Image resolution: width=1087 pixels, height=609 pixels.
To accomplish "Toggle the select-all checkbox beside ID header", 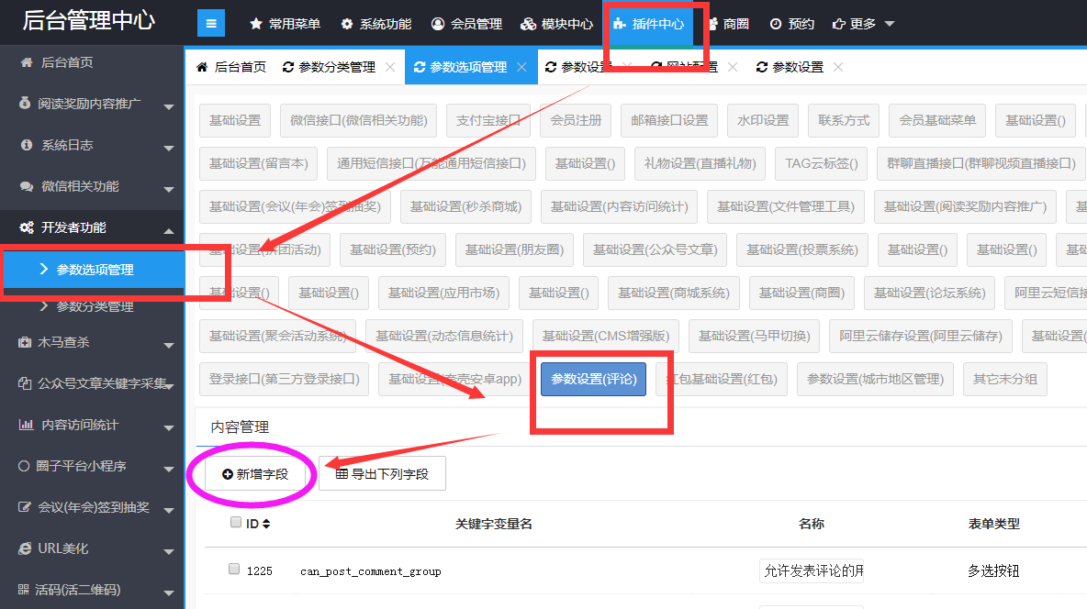I will point(235,523).
